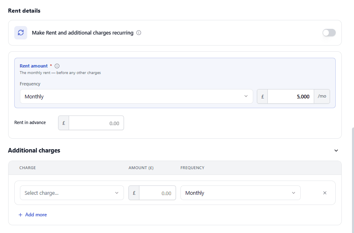The width and height of the screenshot is (354, 233).
Task: Click the Rent amount label
Action: tap(34, 66)
